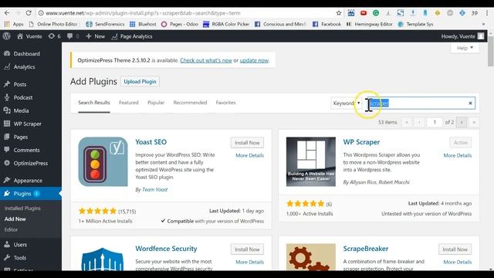Open the Online Photo Editor bookmark

click(53, 24)
